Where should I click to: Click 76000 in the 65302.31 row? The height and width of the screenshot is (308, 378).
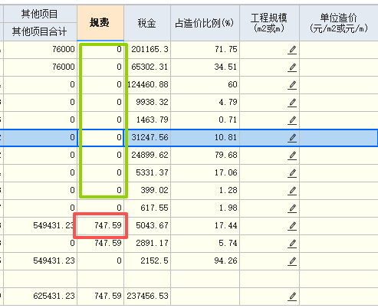click(x=40, y=67)
